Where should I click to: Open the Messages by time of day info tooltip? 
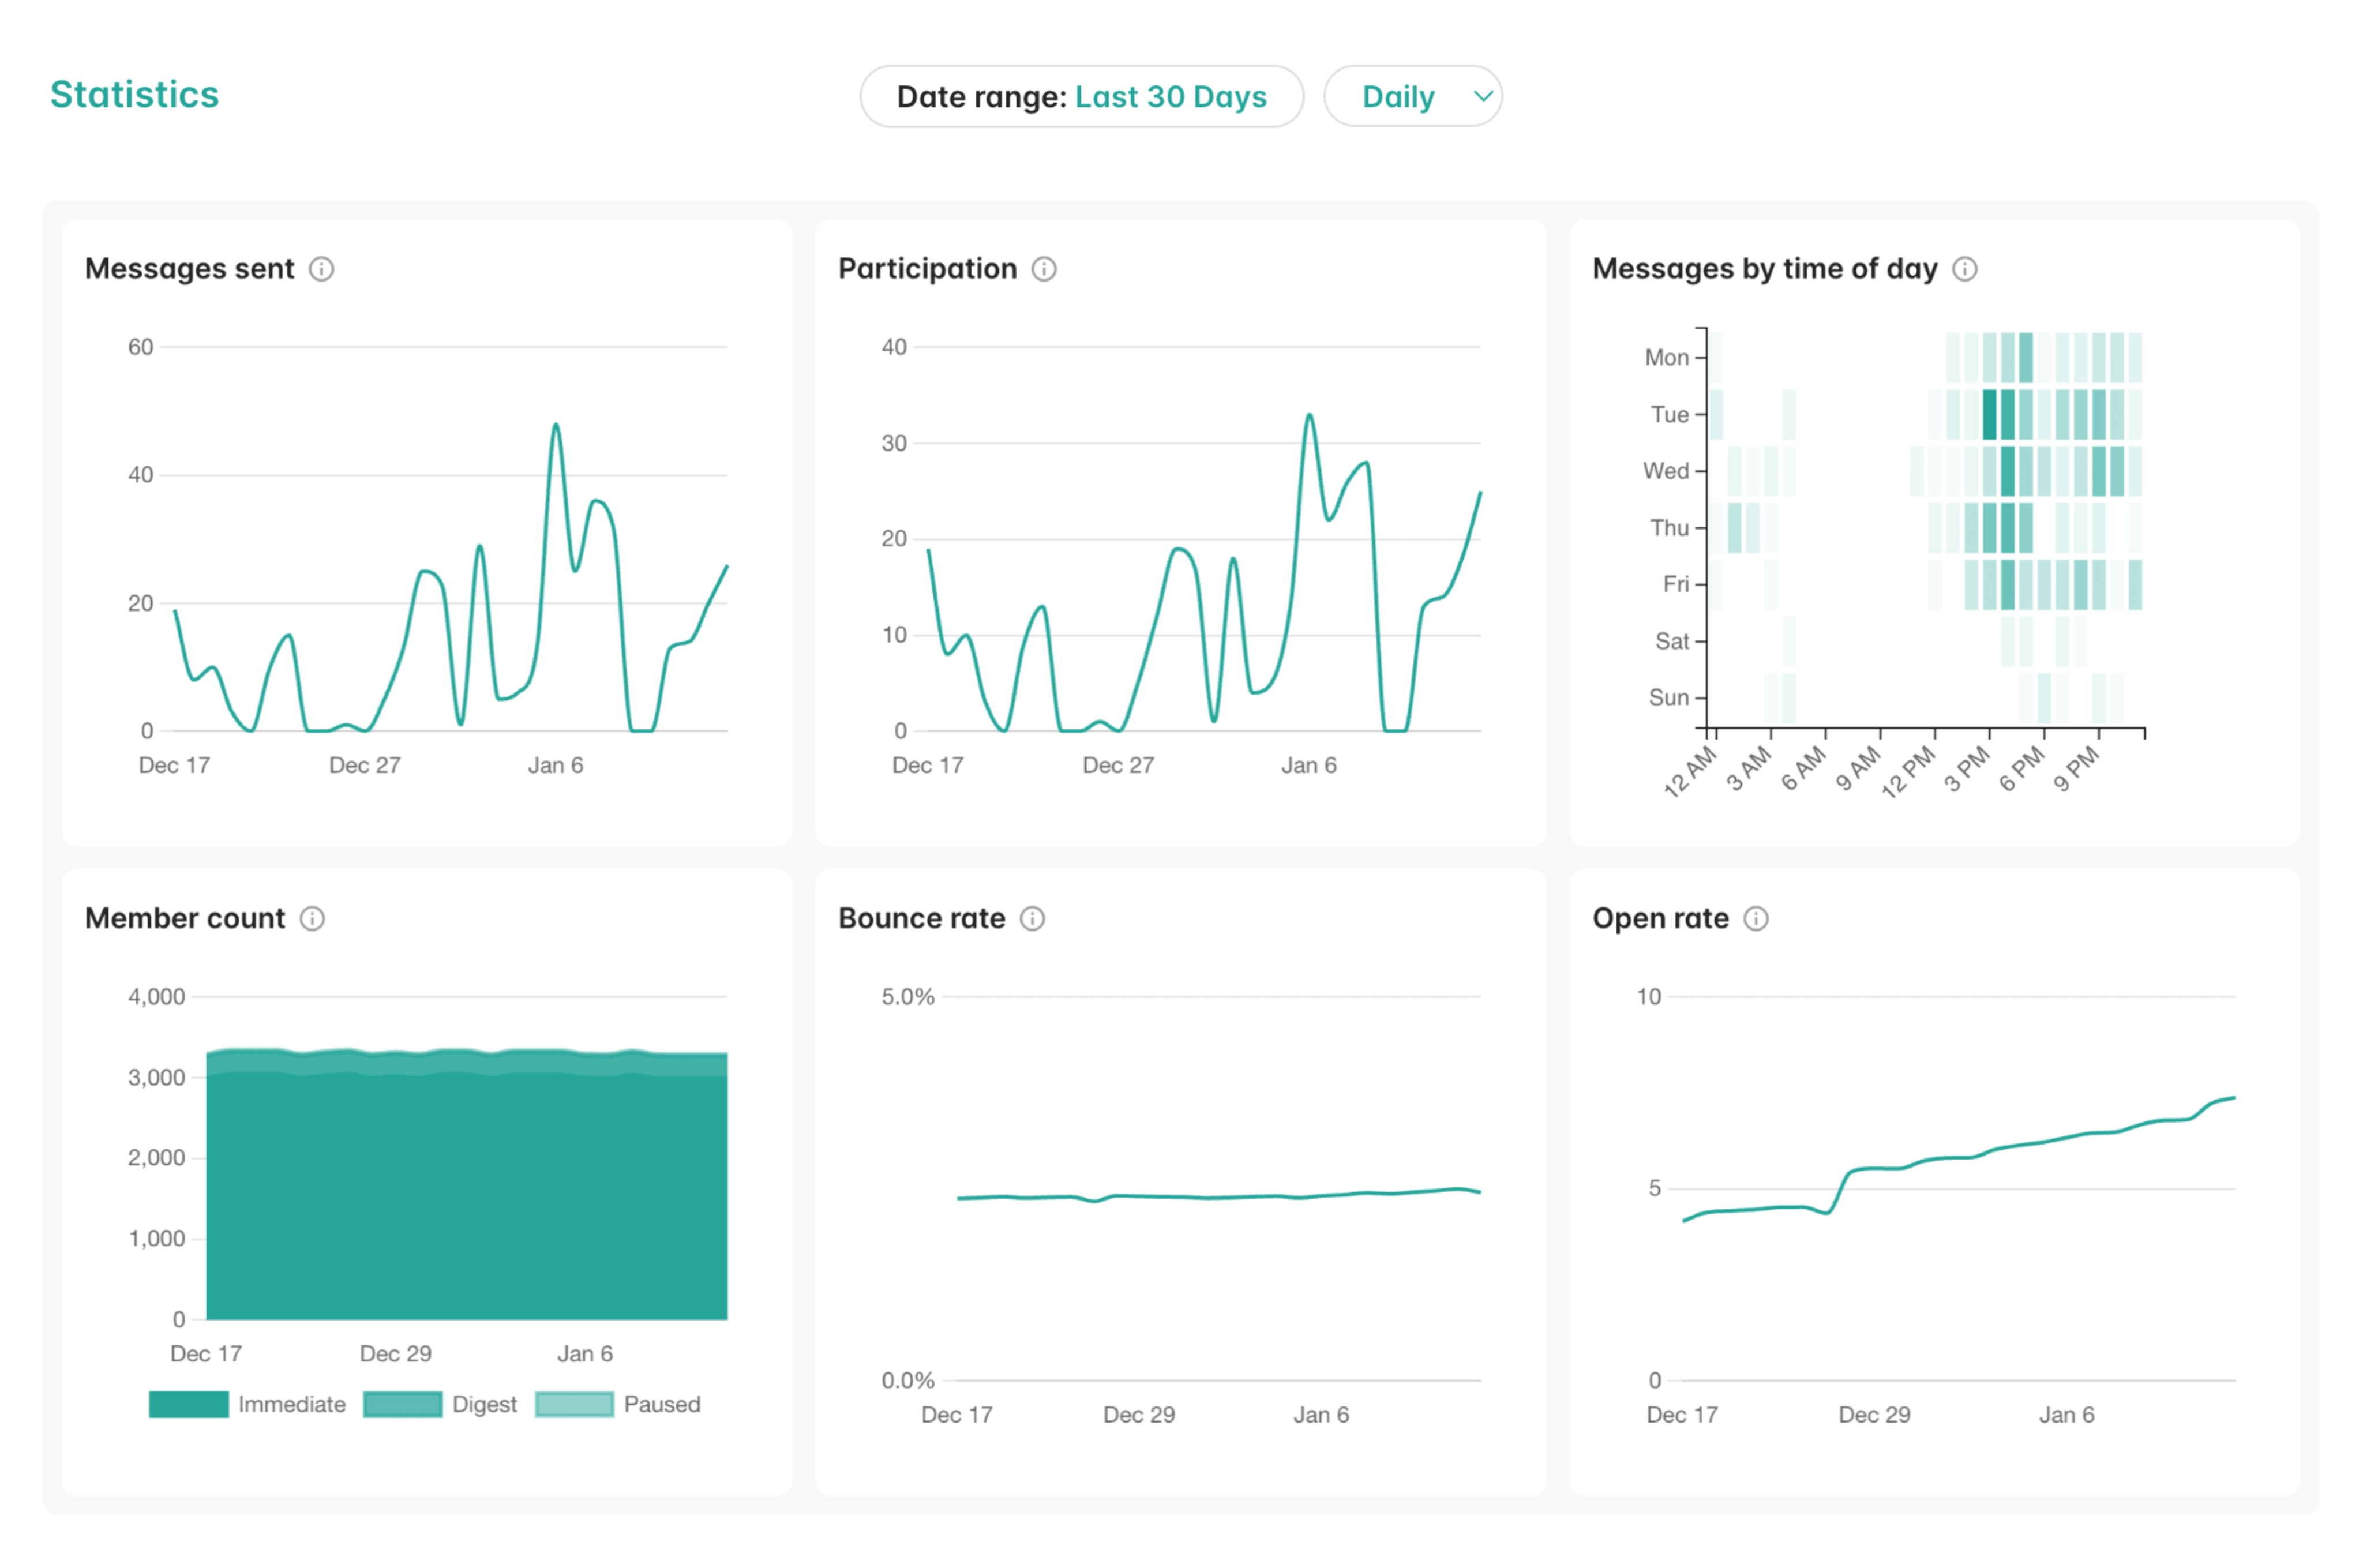[1964, 268]
